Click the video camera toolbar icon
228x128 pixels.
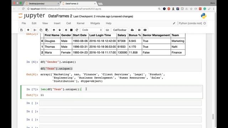[x=145, y=30]
